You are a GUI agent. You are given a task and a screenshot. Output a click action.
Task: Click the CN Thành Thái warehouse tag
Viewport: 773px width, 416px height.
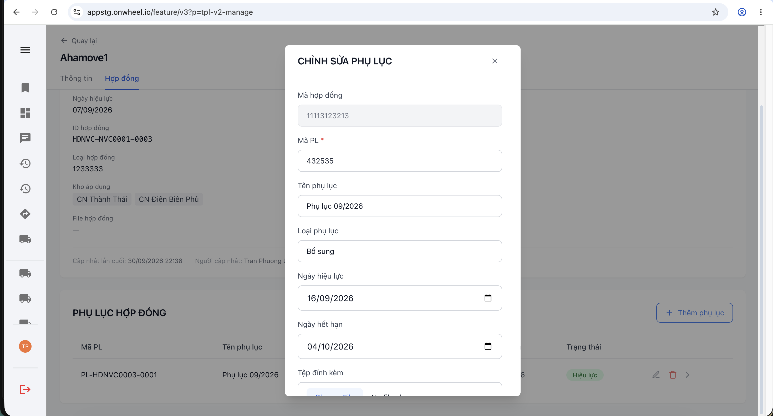(x=102, y=199)
